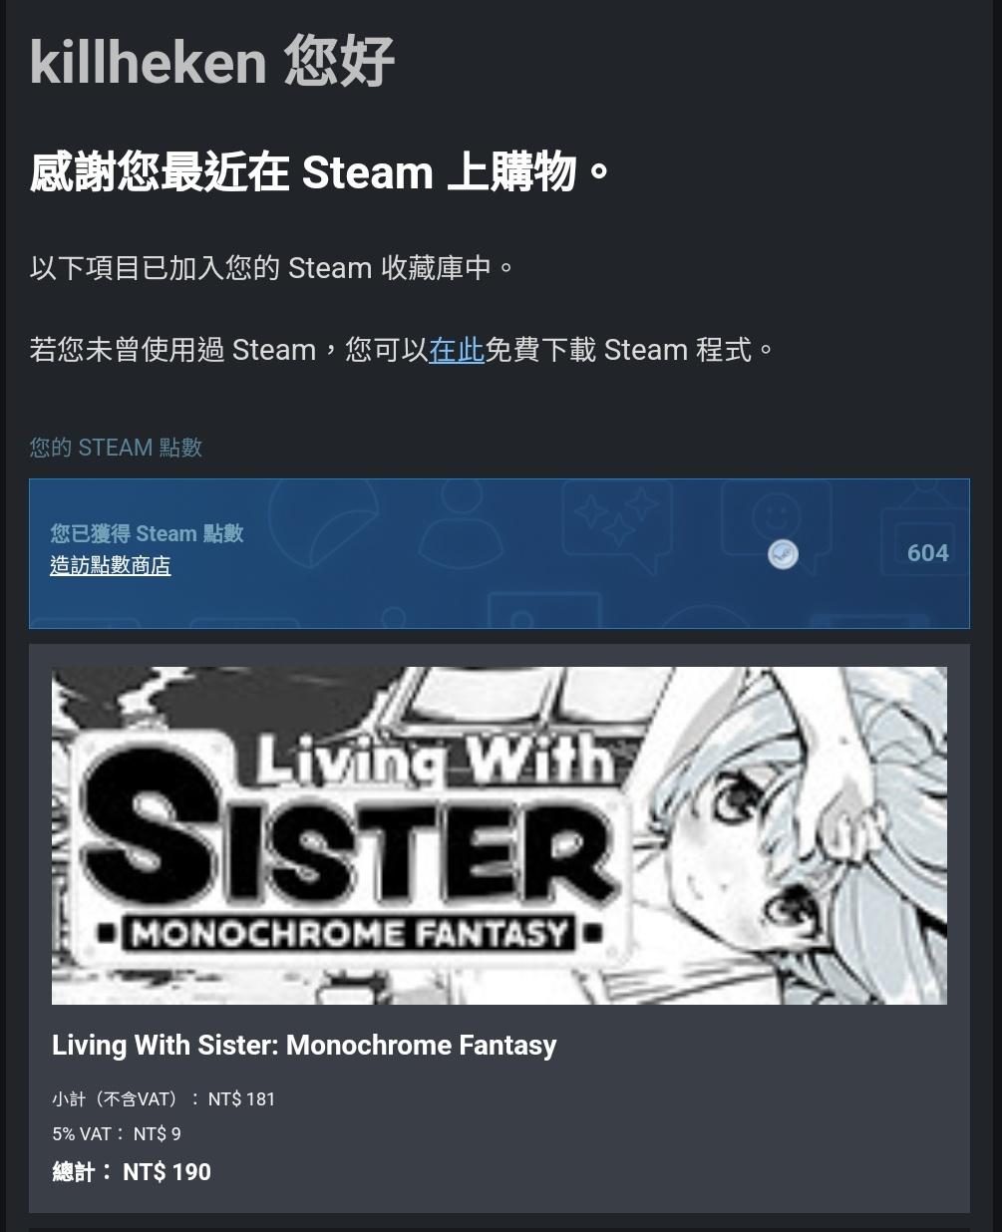Click the 604 points value
Viewport: 1002px width, 1232px height.
[927, 553]
